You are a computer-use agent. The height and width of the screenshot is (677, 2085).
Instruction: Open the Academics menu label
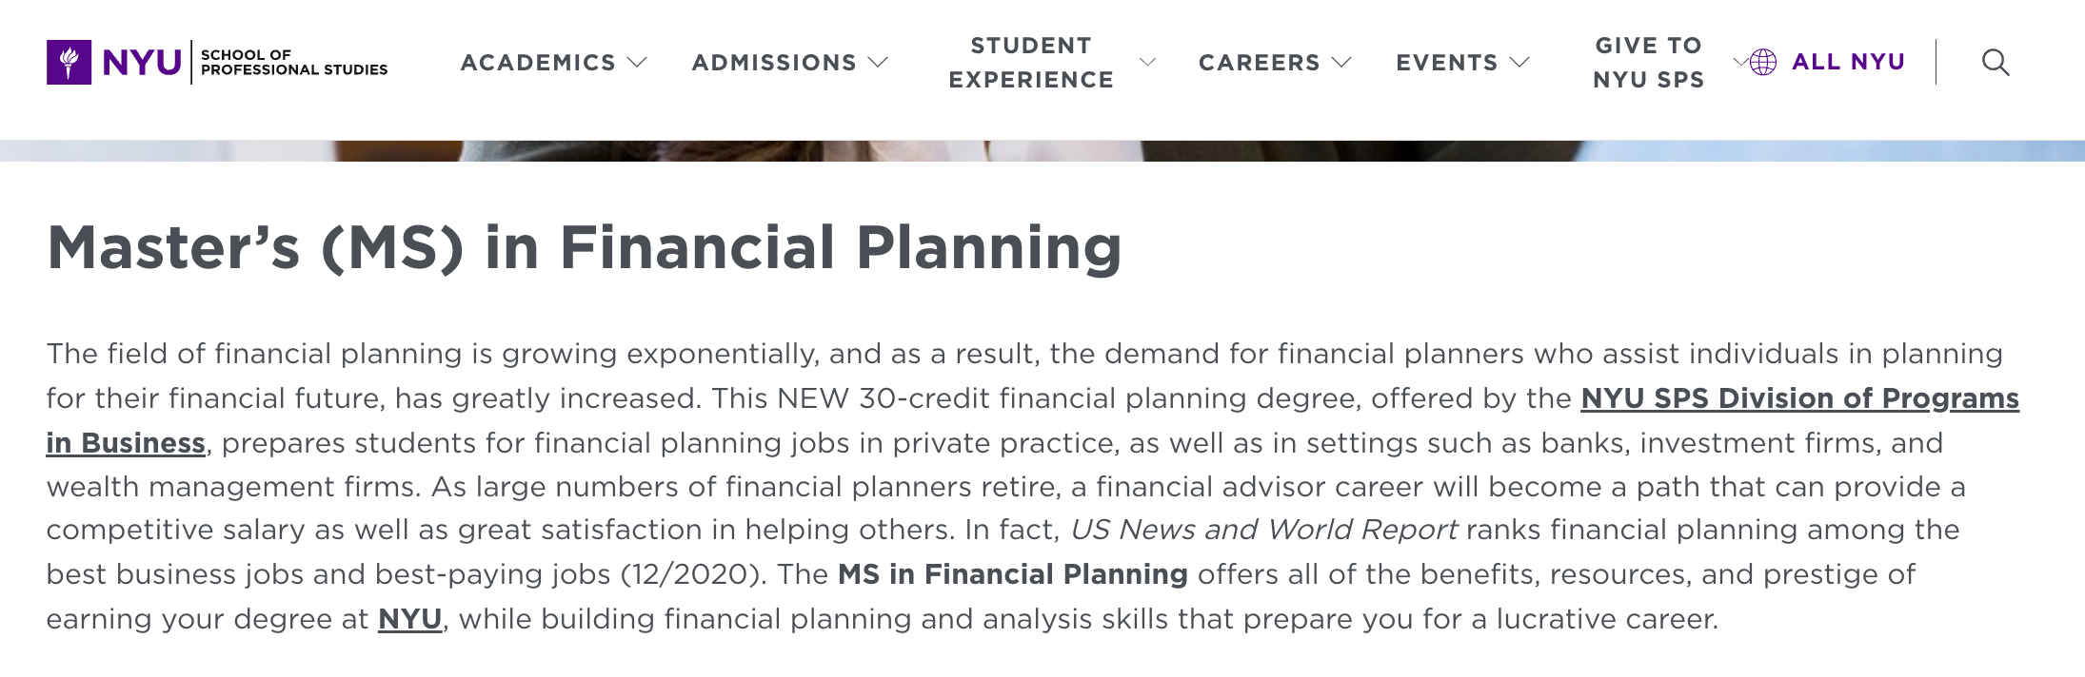coord(538,63)
